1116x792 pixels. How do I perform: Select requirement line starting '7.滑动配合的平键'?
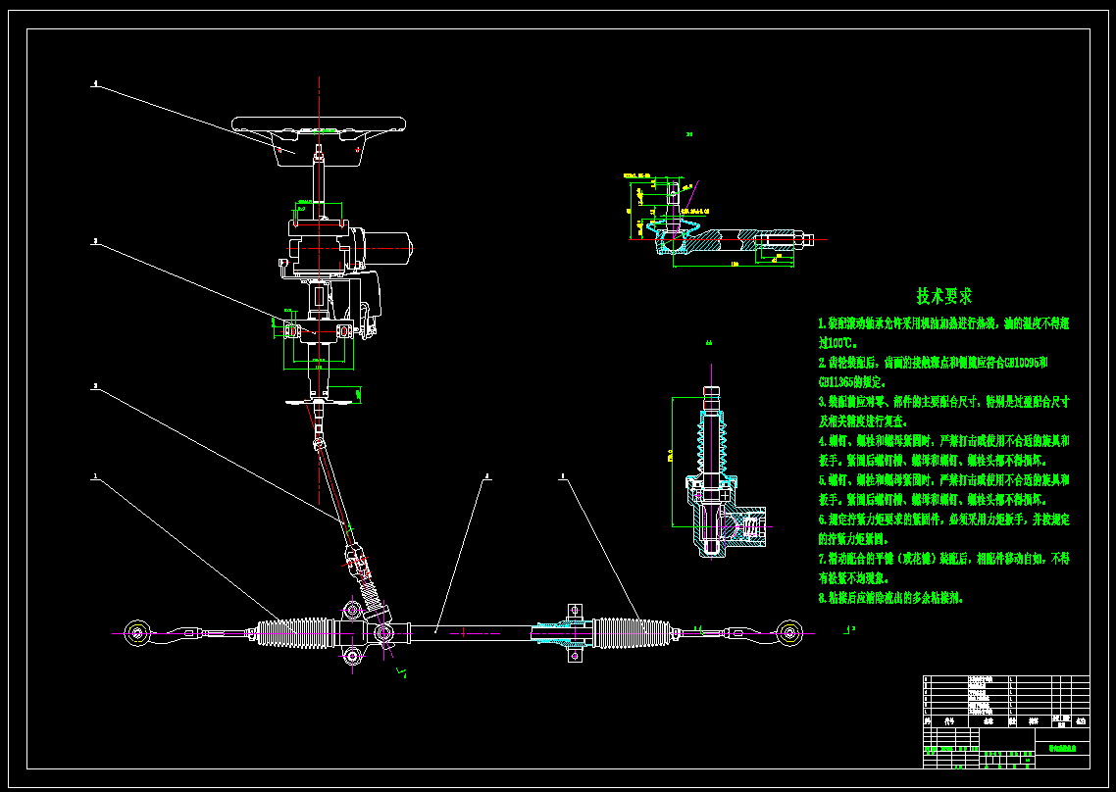point(943,559)
